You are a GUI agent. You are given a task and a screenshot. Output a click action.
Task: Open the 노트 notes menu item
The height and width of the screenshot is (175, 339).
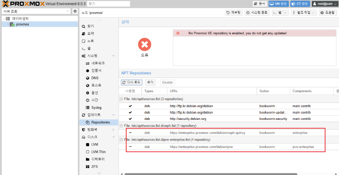pyautogui.click(x=99, y=41)
